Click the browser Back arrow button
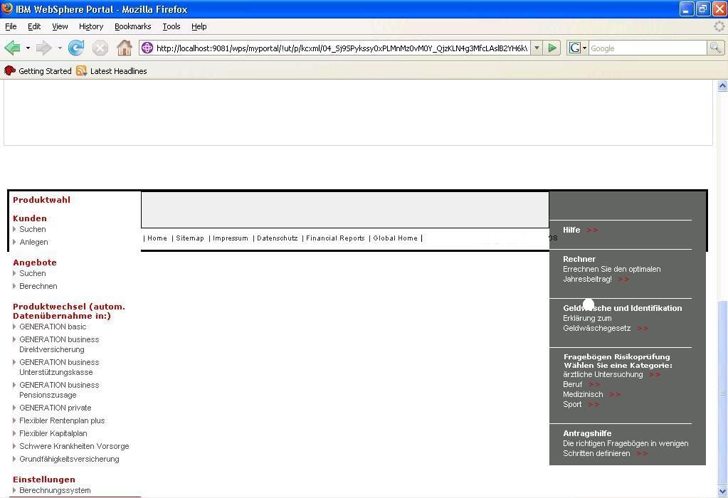This screenshot has height=498, width=728. (x=12, y=48)
